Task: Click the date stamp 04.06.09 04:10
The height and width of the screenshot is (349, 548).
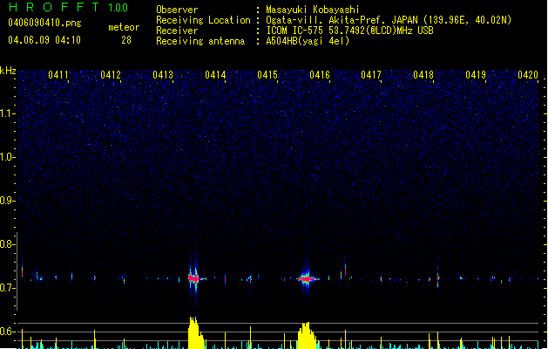Action: point(44,40)
